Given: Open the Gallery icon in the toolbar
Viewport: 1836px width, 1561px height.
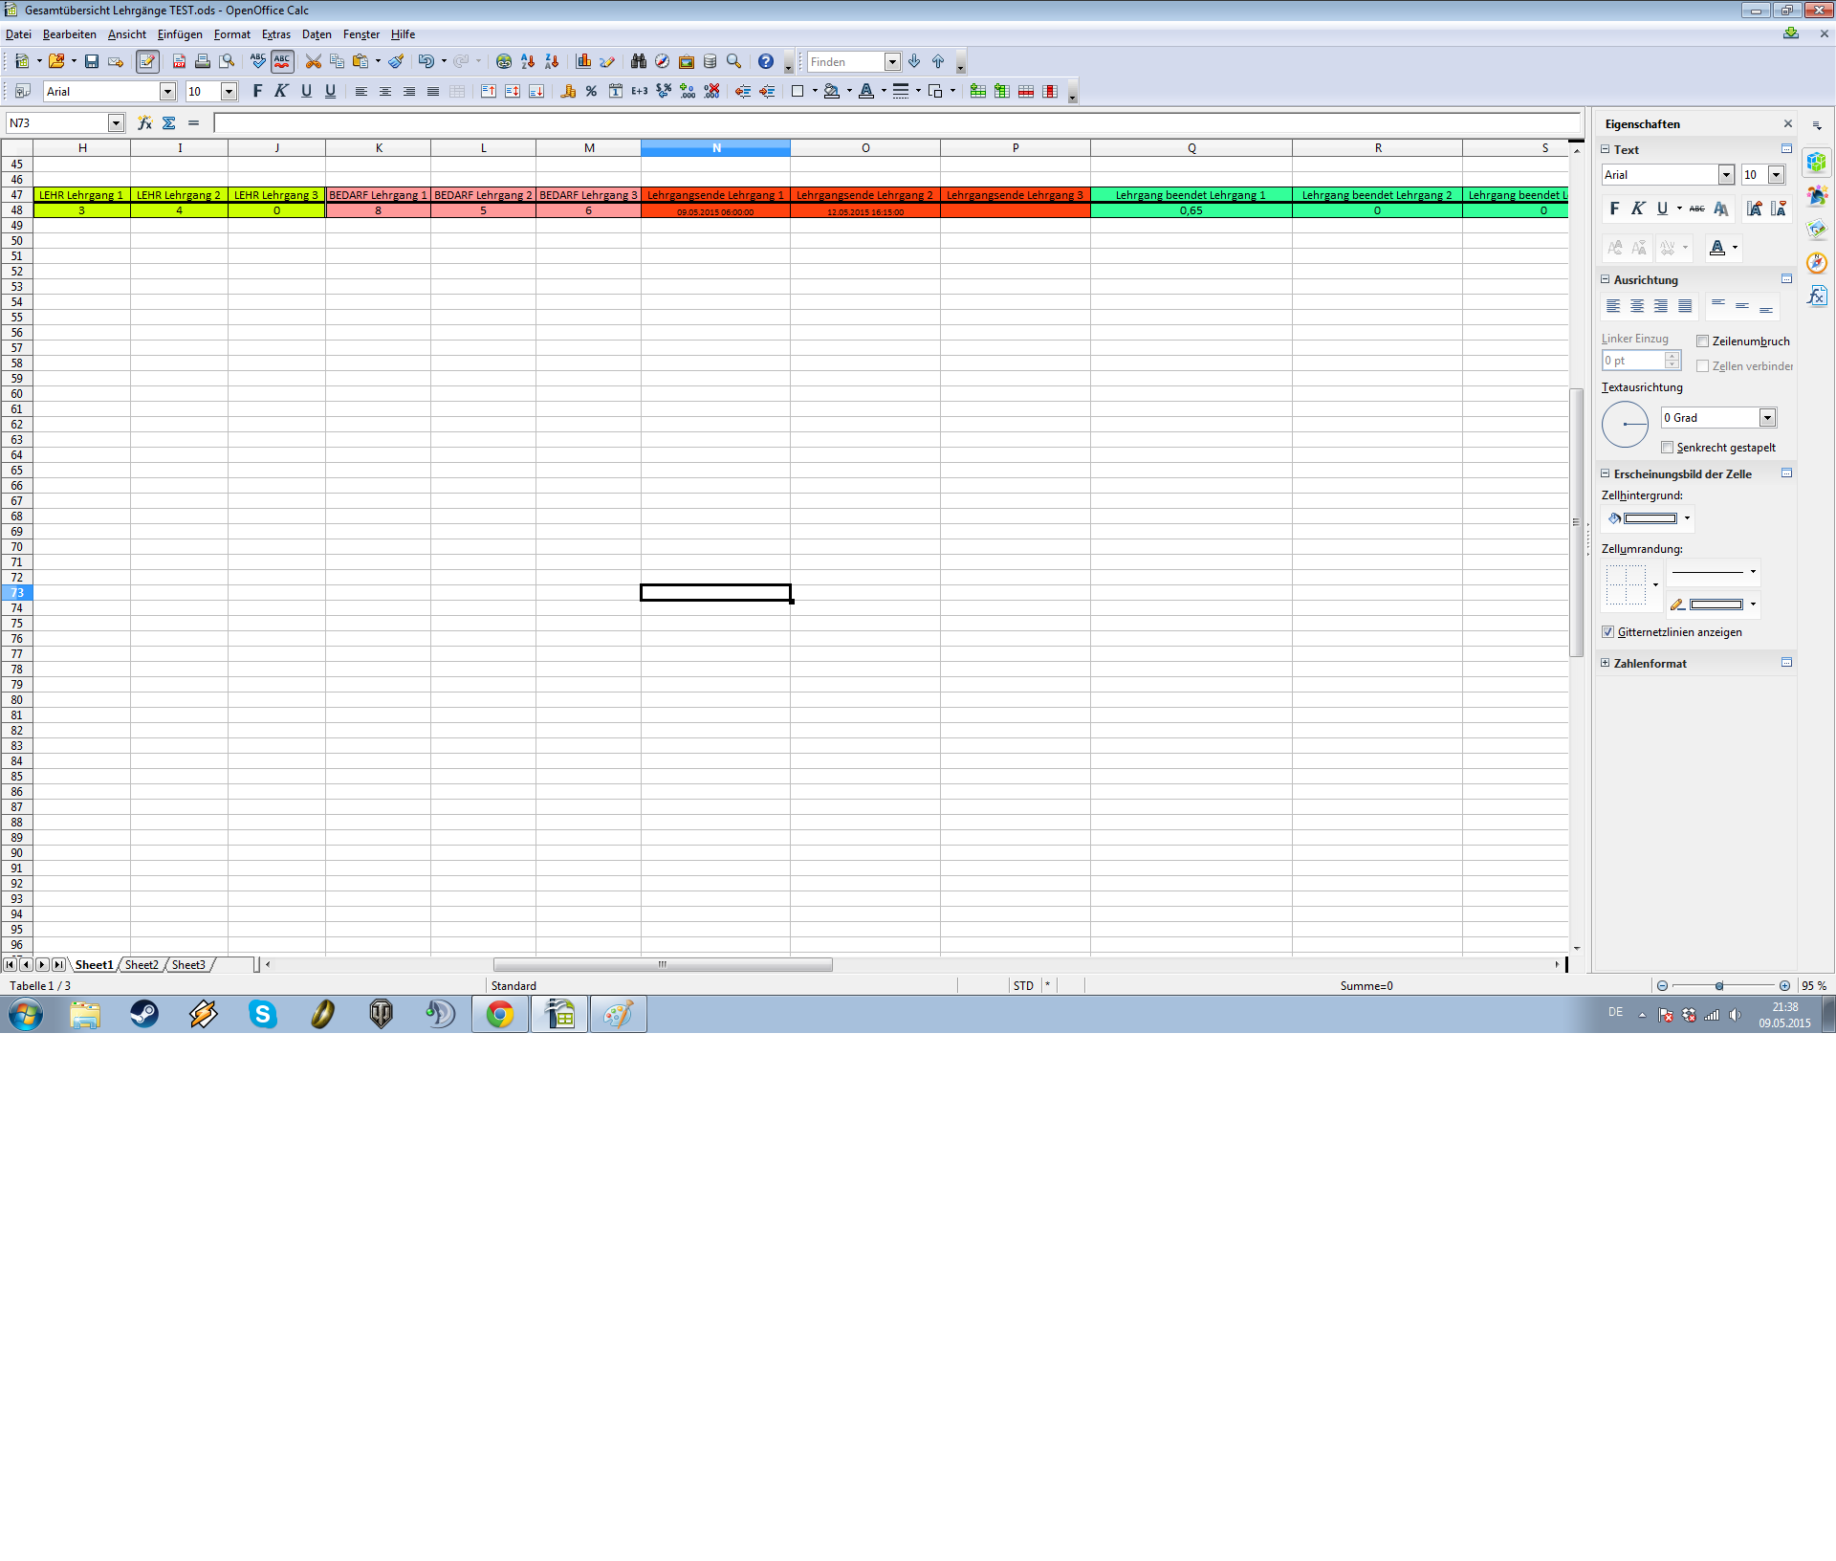Looking at the screenshot, I should point(687,62).
